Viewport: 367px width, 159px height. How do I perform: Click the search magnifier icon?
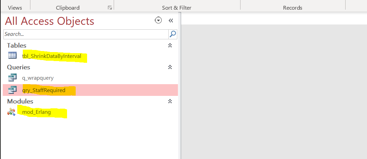[x=173, y=34]
